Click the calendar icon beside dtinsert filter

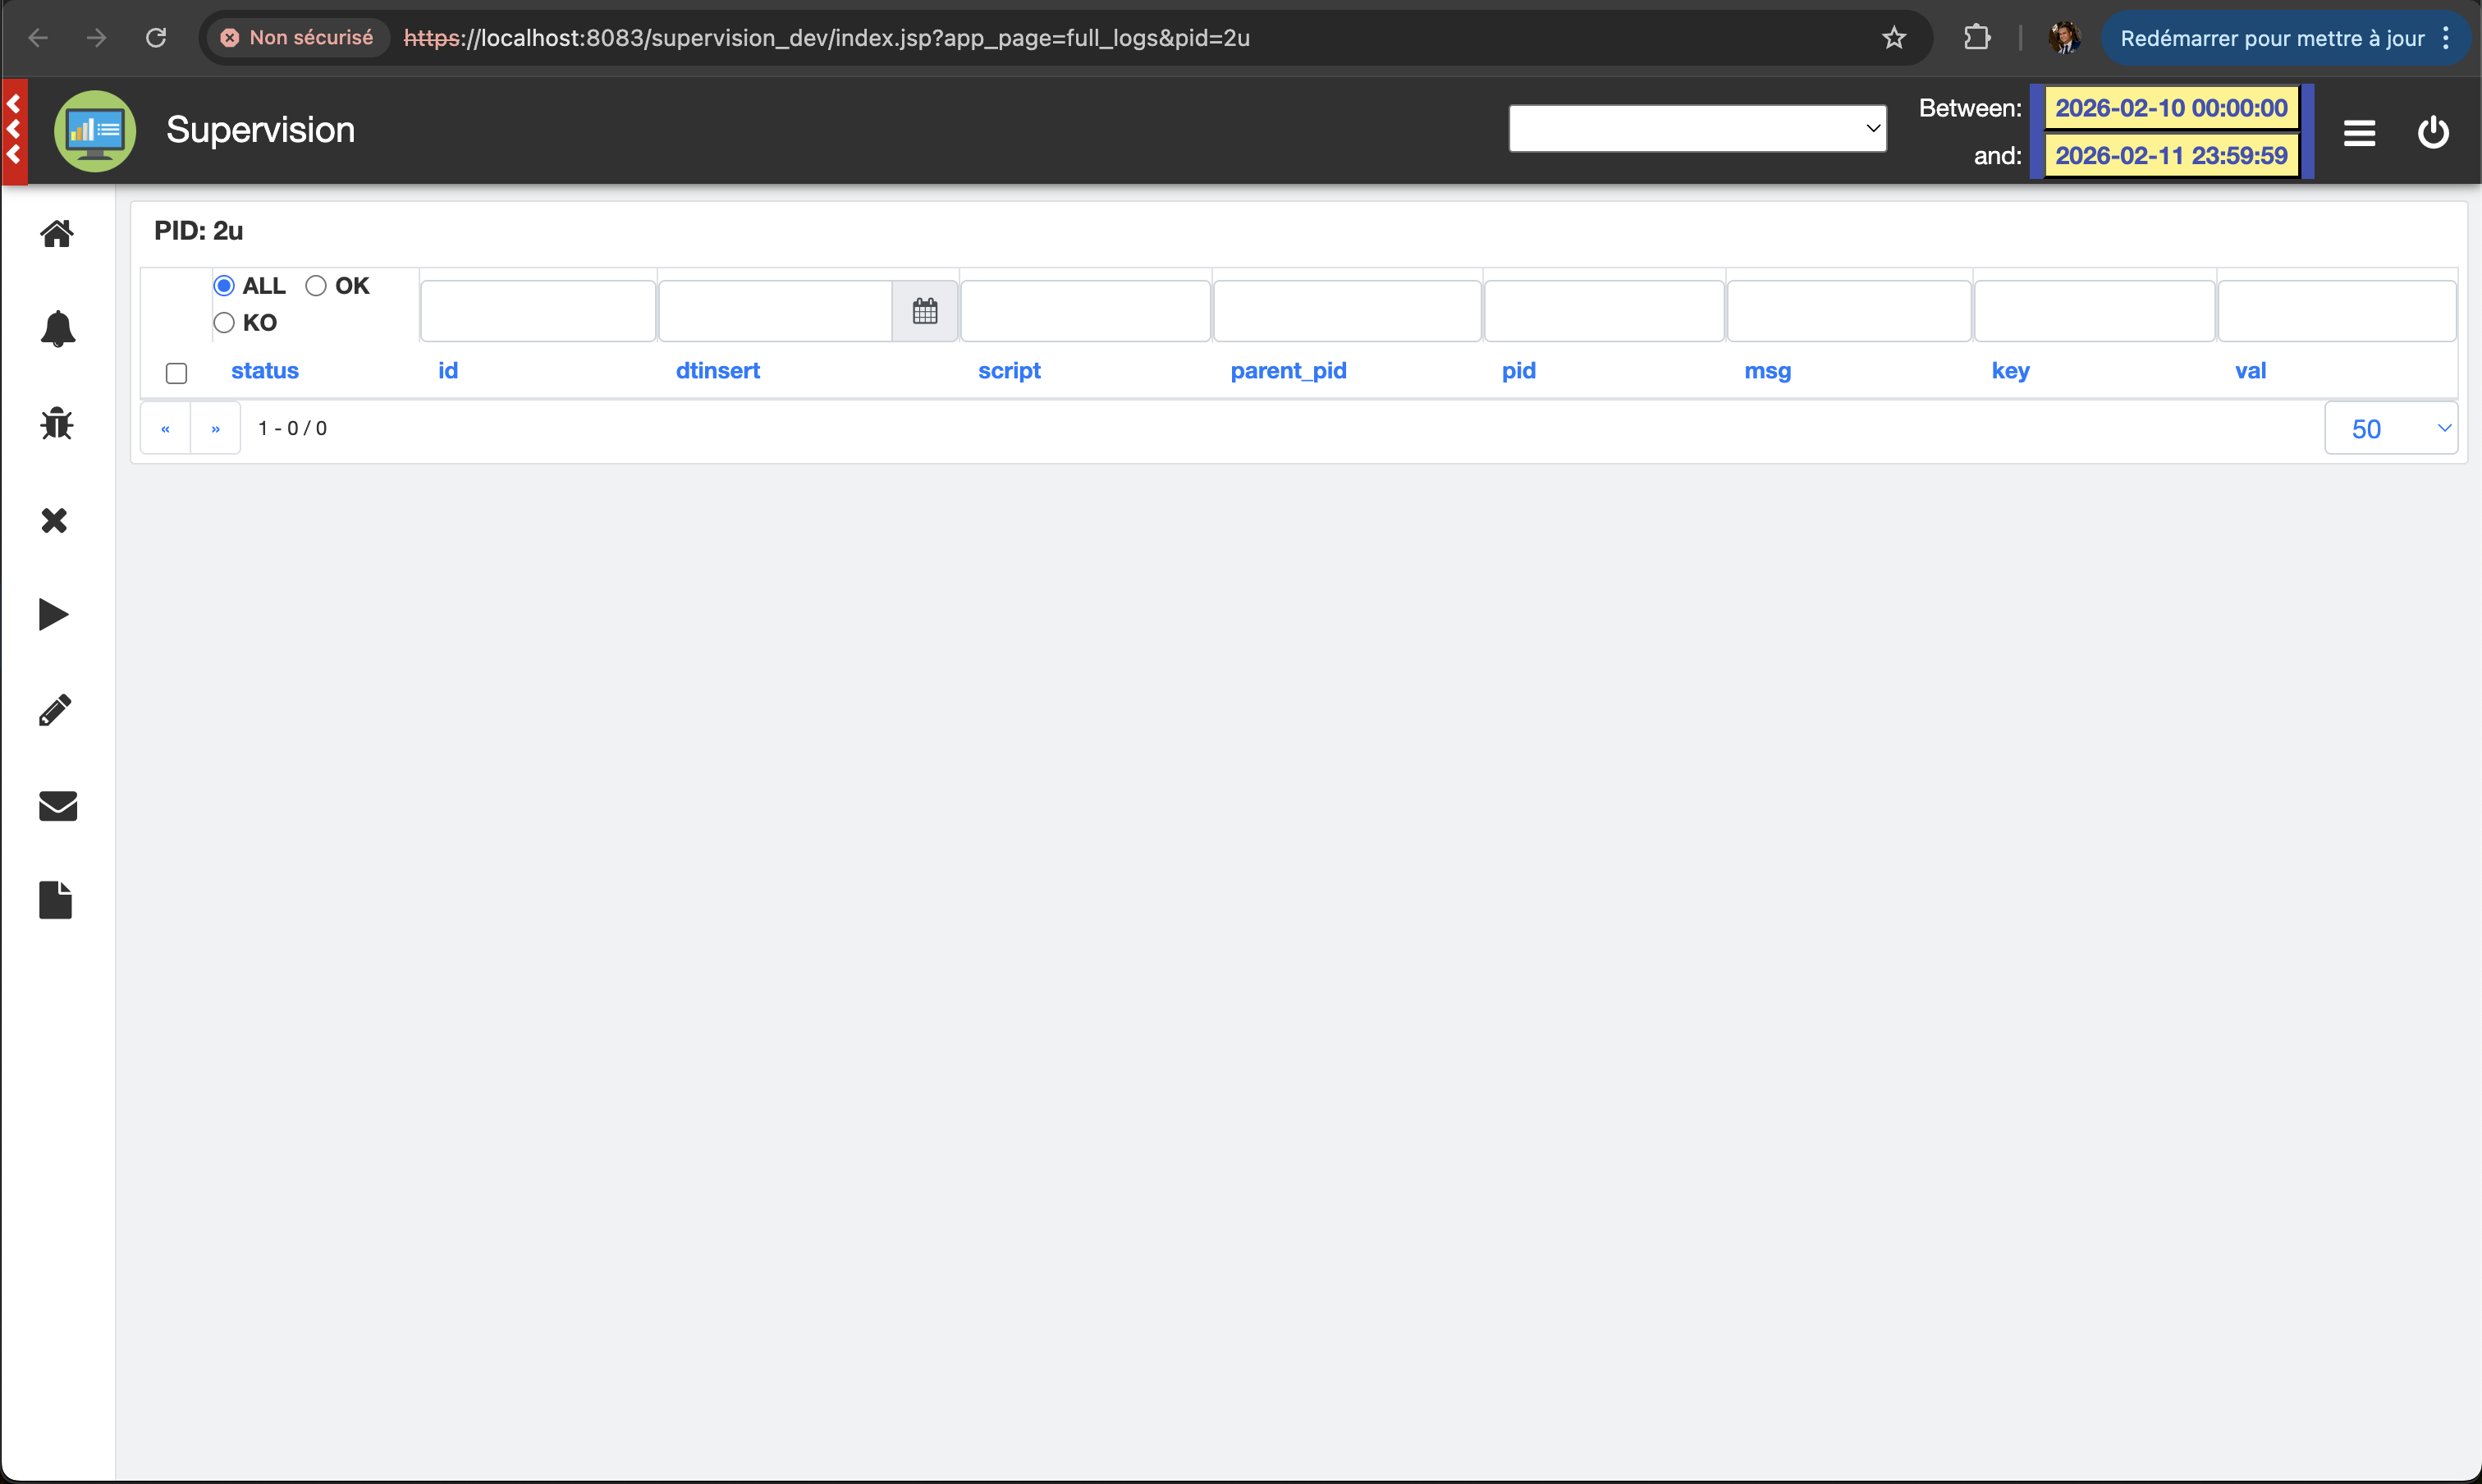coord(925,311)
